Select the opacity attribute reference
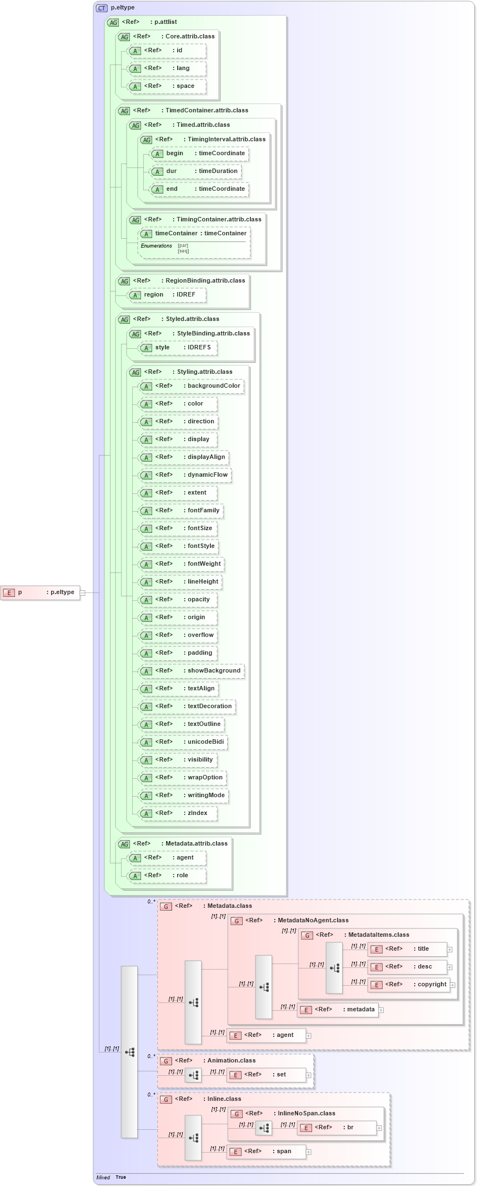The image size is (477, 1186). coord(178,600)
